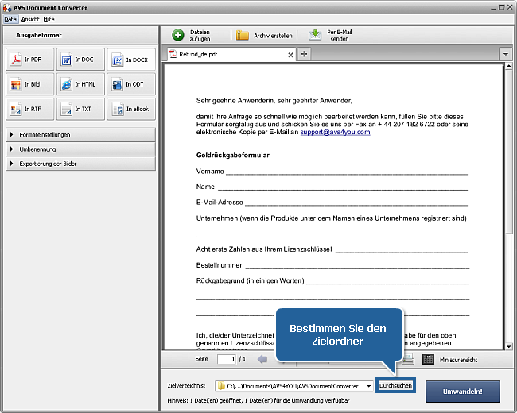Click Dateien zufügen to add files
517x413 pixels.
192,35
